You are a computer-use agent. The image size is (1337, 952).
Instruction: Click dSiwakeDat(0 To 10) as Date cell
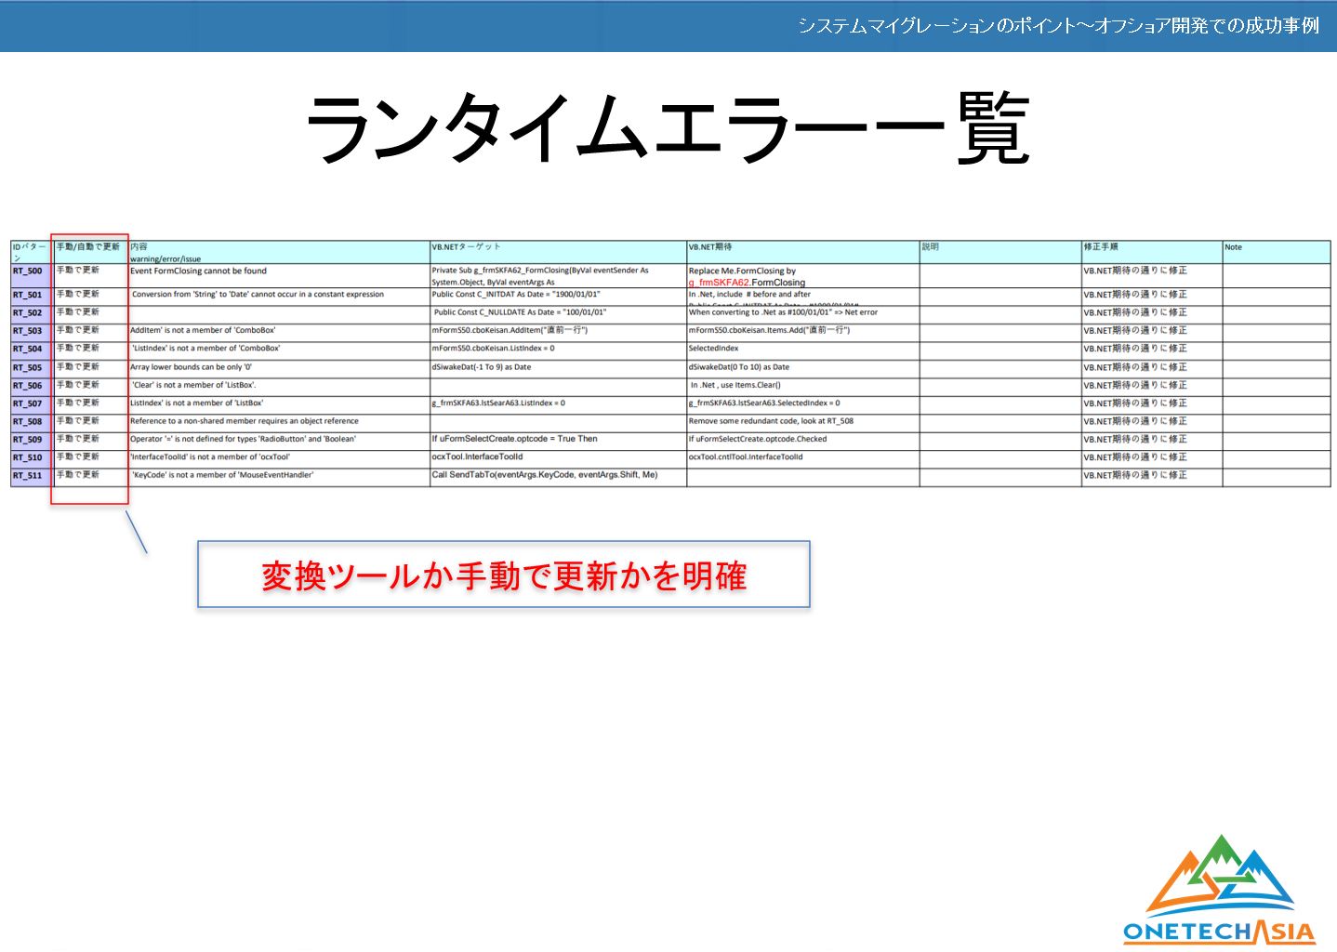coord(803,368)
